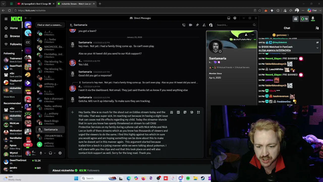323x182 pixels.
Task: Open the sticker picker in message box
Action: tap(185, 112)
